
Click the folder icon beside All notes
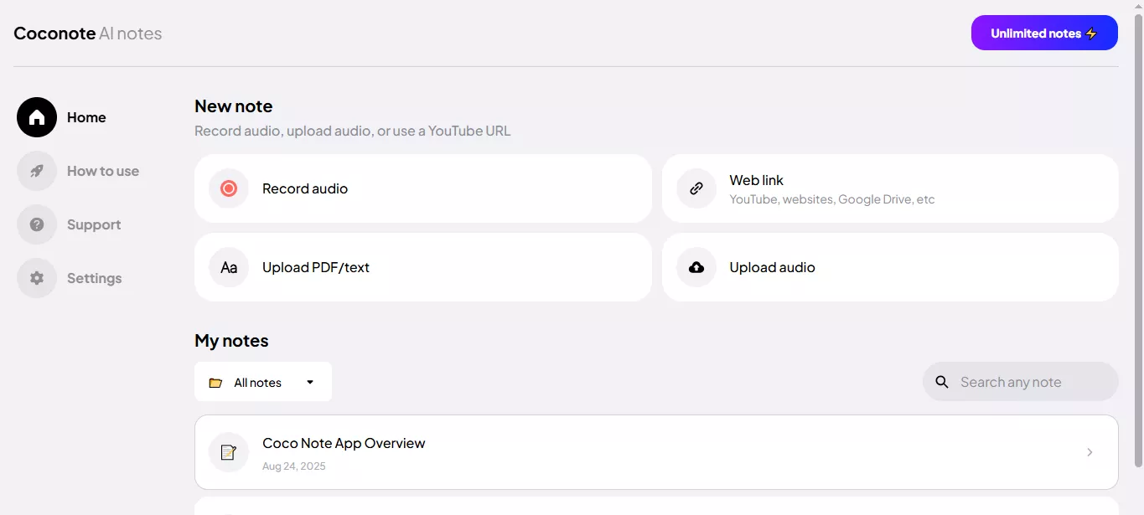pos(216,381)
